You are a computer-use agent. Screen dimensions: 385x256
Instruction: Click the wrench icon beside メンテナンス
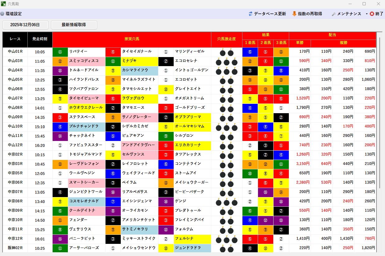point(333,14)
